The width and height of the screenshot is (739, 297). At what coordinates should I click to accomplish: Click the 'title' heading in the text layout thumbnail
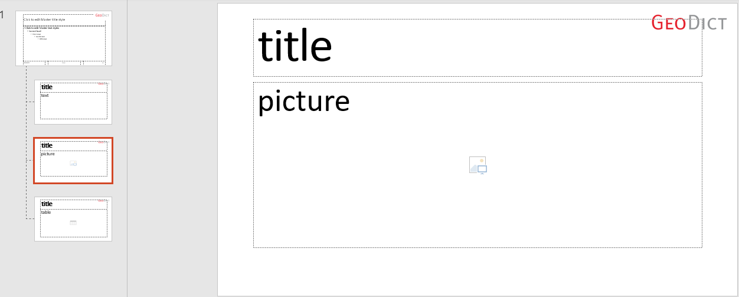click(47, 87)
